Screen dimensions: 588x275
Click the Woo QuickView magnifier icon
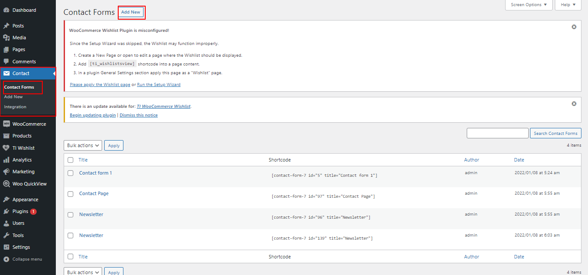[6, 184]
